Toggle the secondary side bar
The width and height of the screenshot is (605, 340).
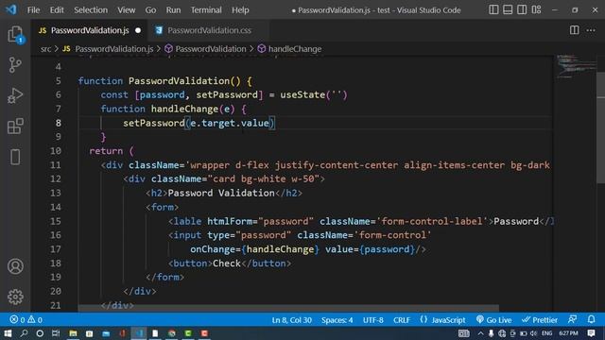522,9
